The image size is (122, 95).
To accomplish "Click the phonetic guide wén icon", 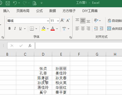I will pyautogui.click(x=64, y=29).
